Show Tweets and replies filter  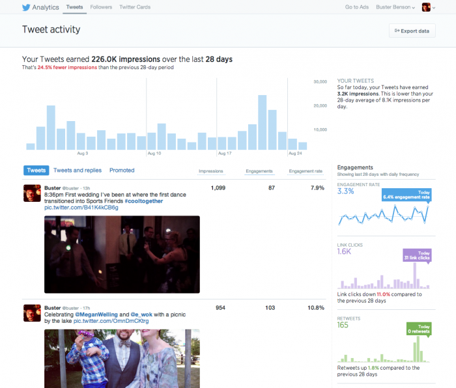pos(78,171)
